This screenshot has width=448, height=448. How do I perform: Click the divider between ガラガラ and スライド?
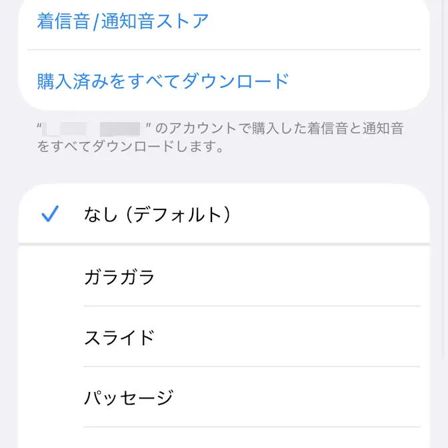click(252, 307)
